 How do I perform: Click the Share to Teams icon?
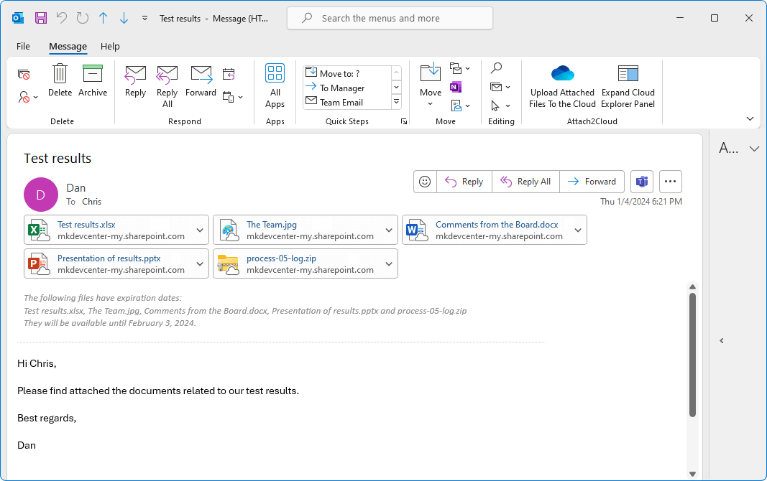[x=640, y=182]
